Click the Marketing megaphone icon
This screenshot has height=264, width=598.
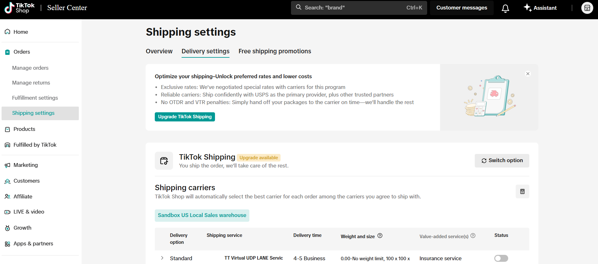8,165
